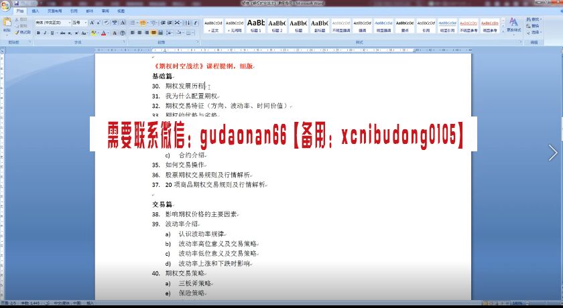Open the Phonetic Guide (拼音) tool
The height and width of the screenshot is (308, 563).
point(115,23)
